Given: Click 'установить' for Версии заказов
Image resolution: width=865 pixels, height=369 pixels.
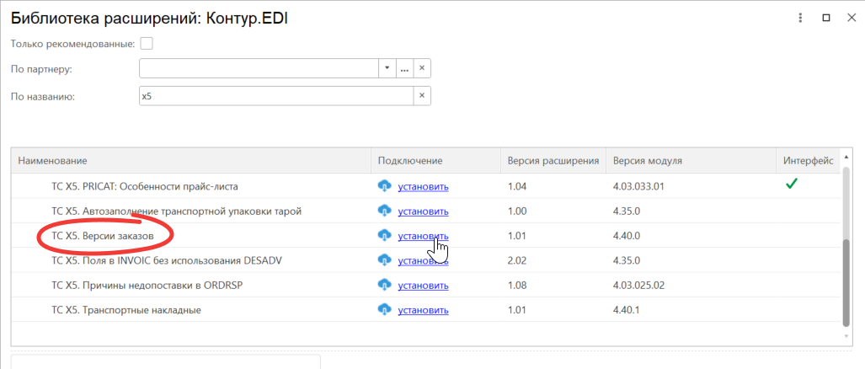Looking at the screenshot, I should [x=423, y=236].
